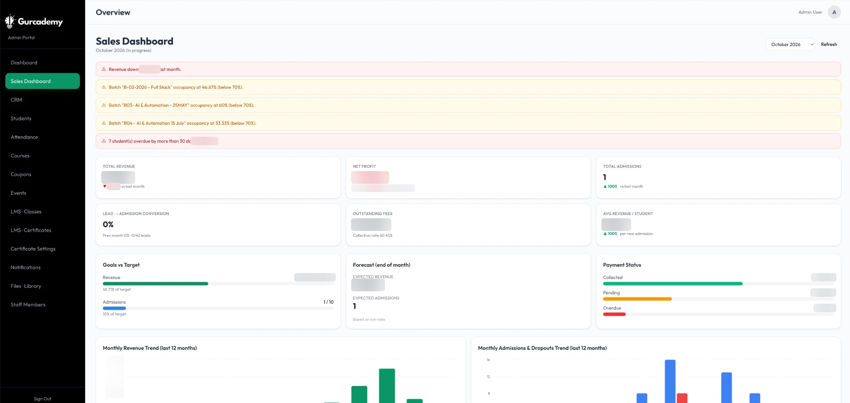Click warning icon on B04 15 July alert

104,123
